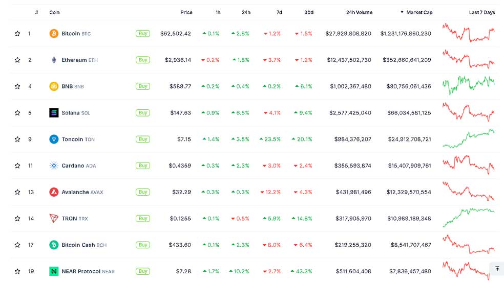Image resolution: width=504 pixels, height=283 pixels.
Task: Star the Cardano row
Action: [x=17, y=166]
